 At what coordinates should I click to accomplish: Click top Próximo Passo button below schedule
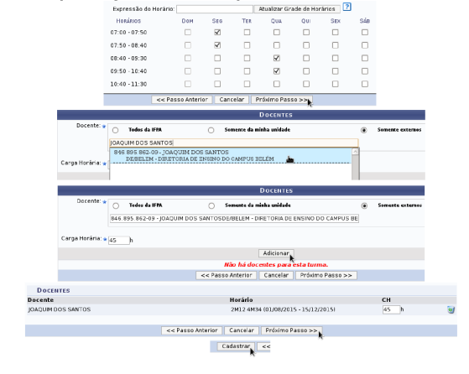[x=281, y=100]
